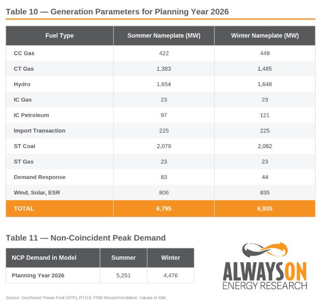Click the Import Transaction row label

[x=39, y=131]
